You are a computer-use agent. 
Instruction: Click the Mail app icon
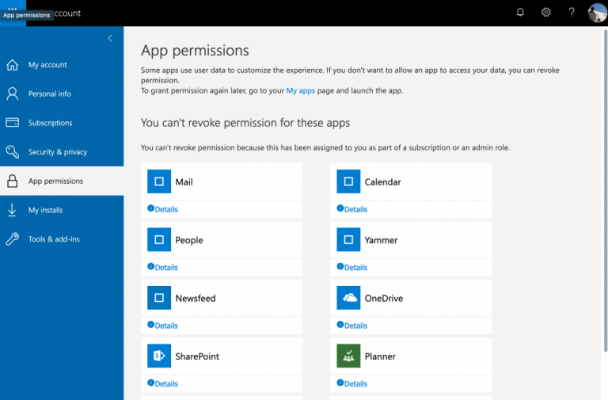click(x=159, y=181)
